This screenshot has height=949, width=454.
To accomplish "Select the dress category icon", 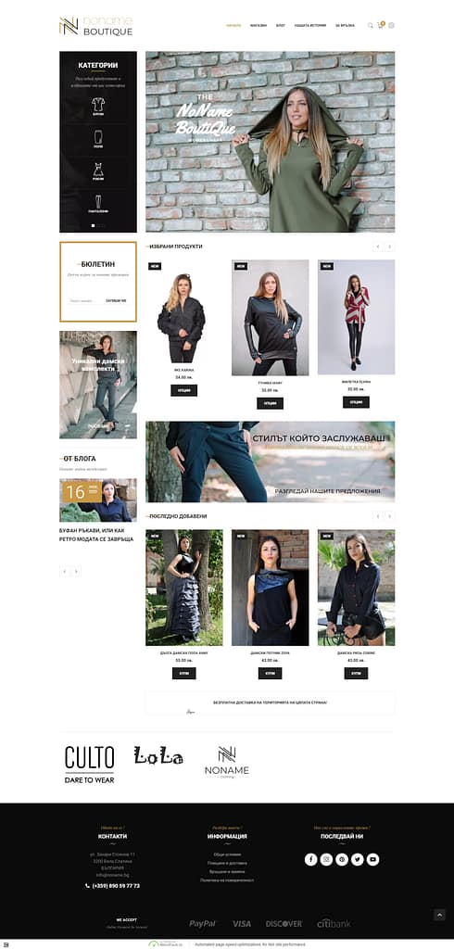I will [98, 170].
